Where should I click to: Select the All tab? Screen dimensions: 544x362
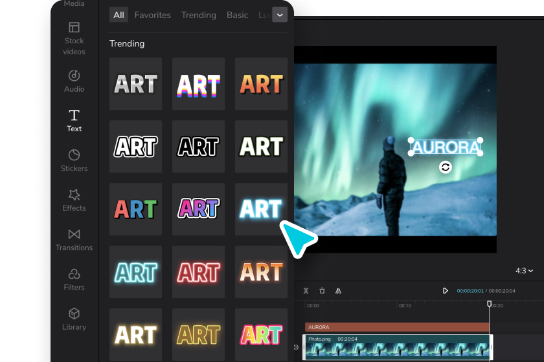119,15
